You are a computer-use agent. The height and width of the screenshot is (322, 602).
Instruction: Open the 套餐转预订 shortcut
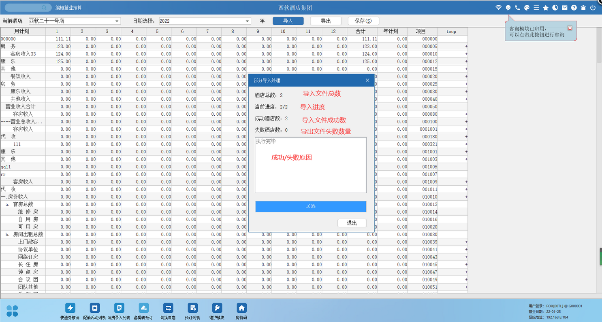point(144,311)
